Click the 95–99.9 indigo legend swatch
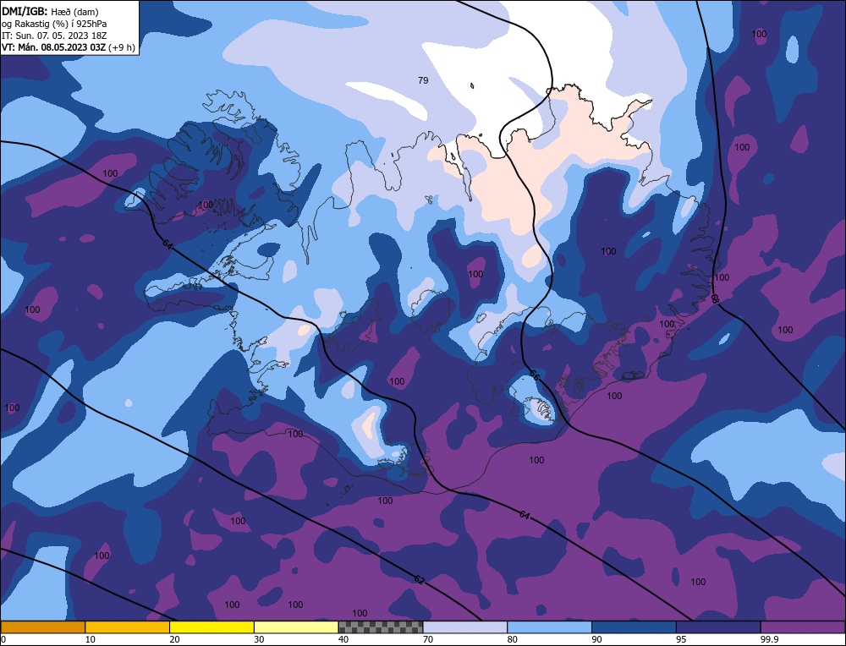Image resolution: width=846 pixels, height=646 pixels. (718, 627)
